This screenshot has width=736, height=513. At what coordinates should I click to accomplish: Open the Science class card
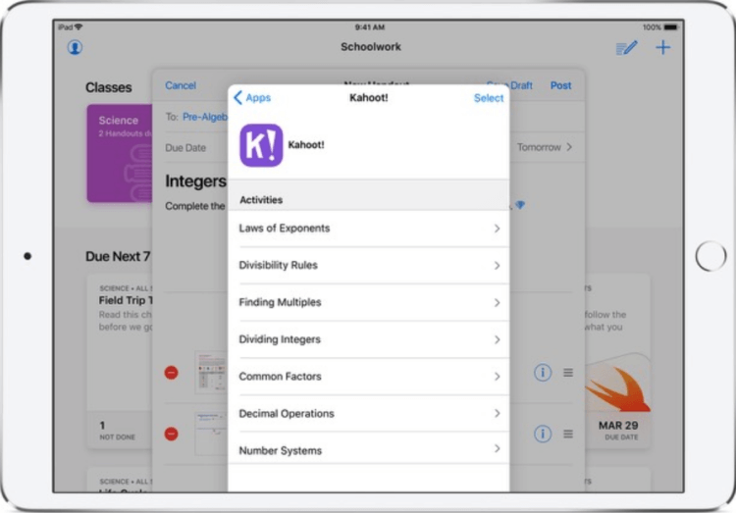coord(120,153)
